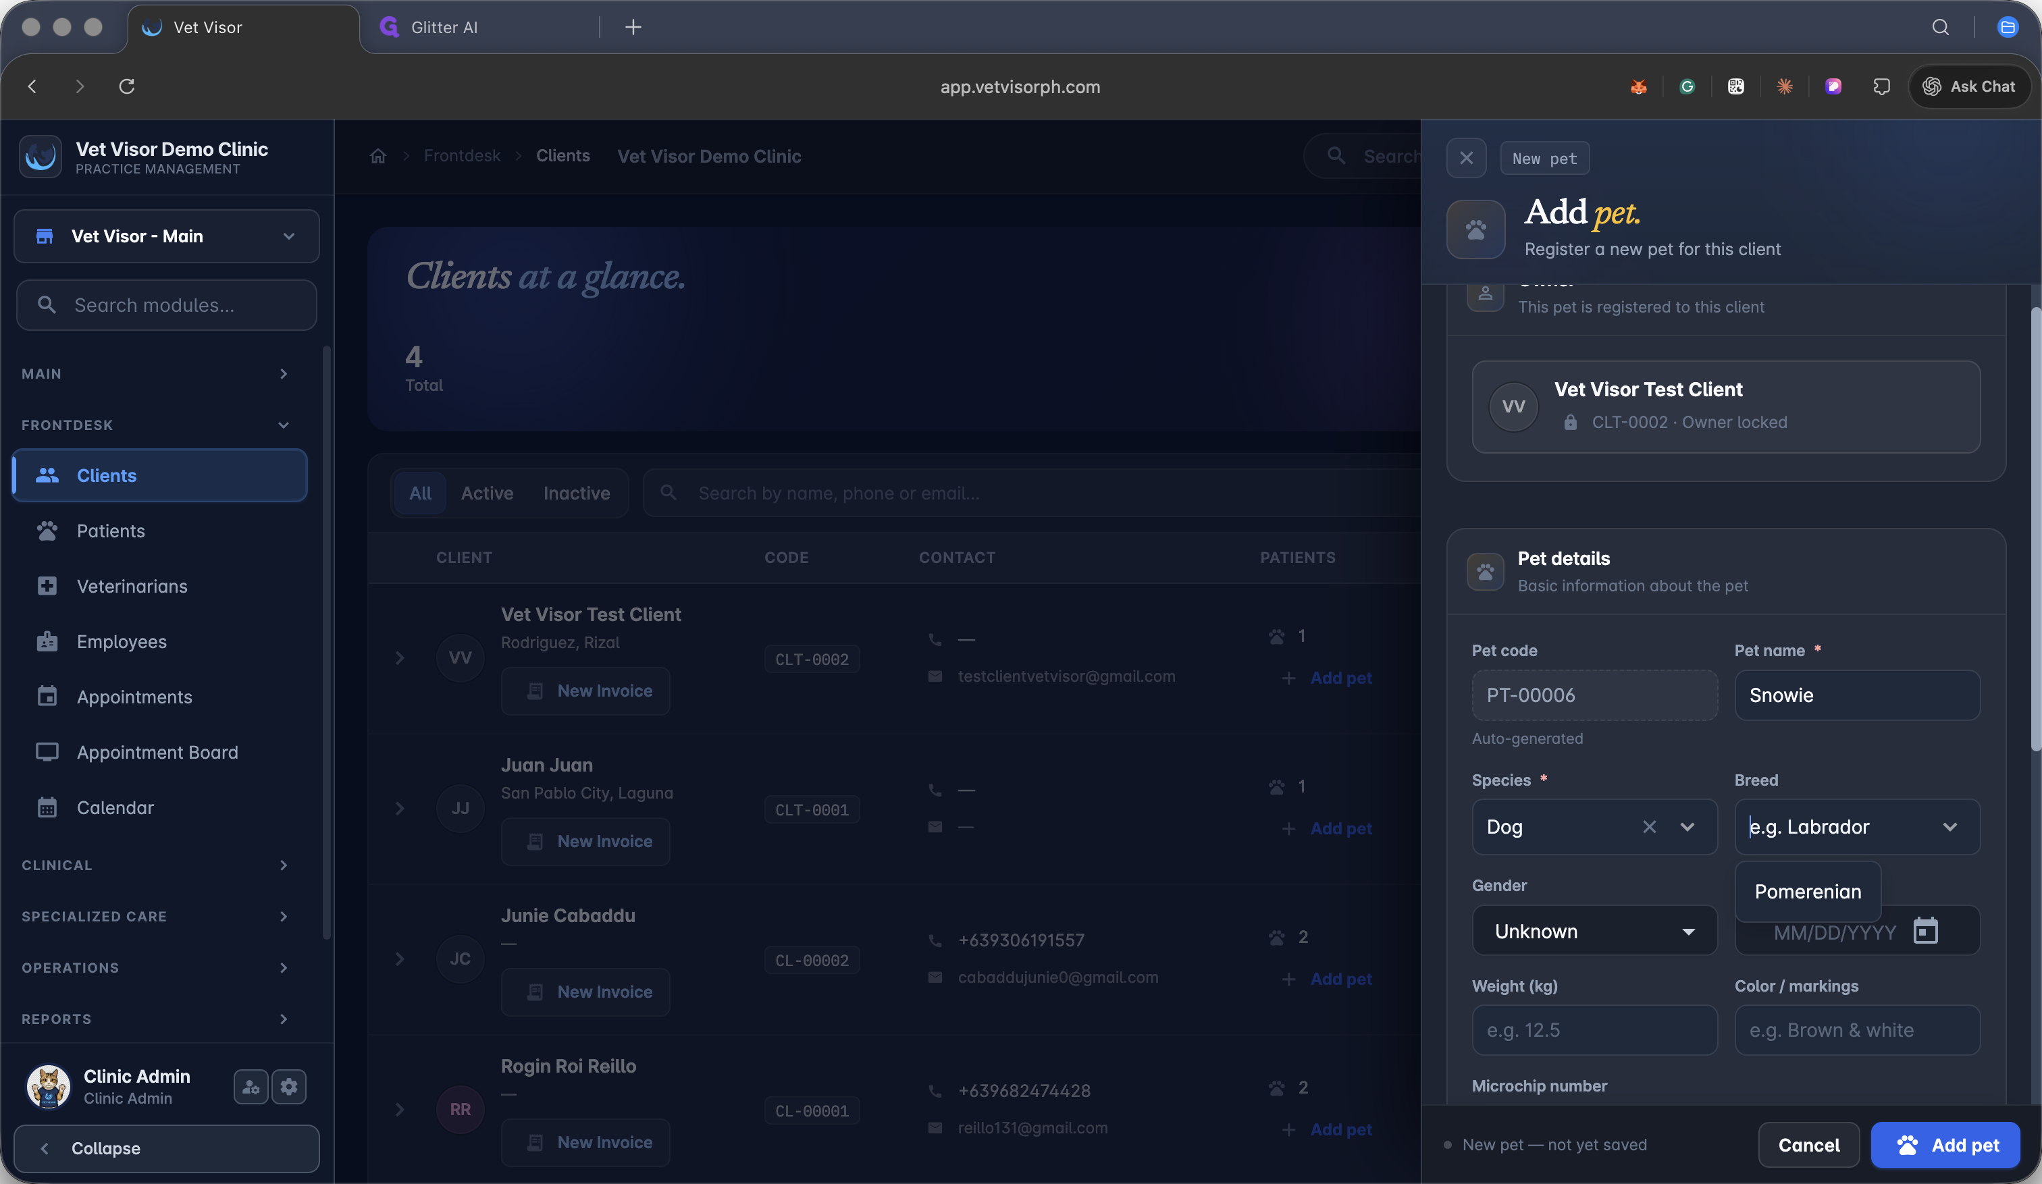Create New Invoice for Juan Juan
The image size is (2042, 1184).
pos(586,842)
